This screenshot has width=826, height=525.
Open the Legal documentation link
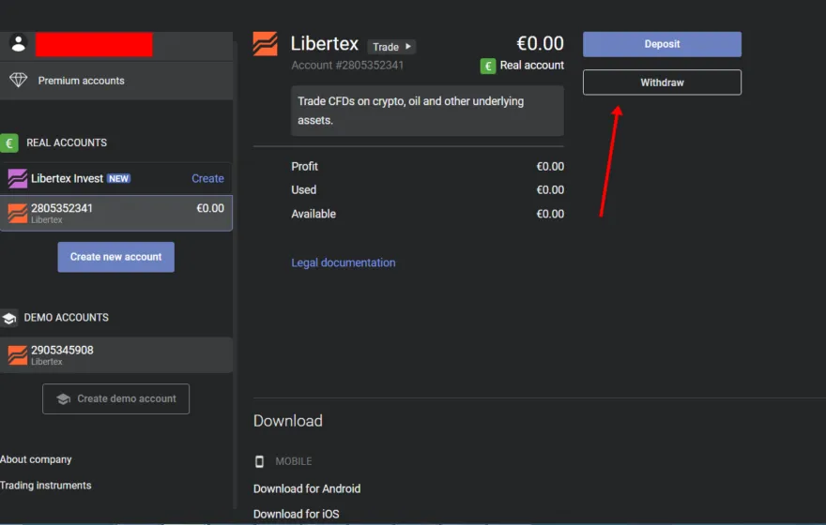coord(343,262)
